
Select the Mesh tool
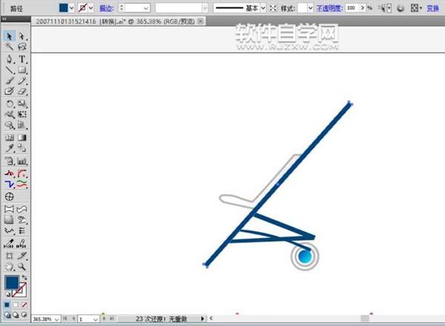click(x=10, y=137)
